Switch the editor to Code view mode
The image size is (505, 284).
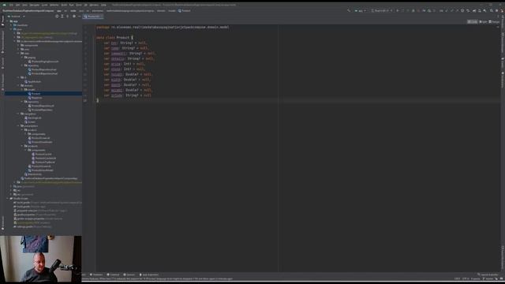click(472, 21)
